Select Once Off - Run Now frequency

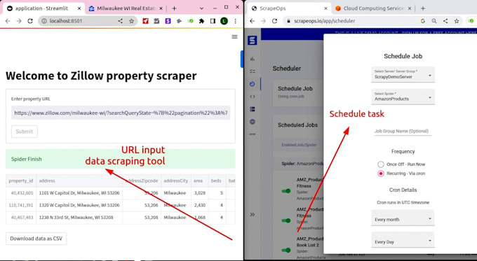381,164
